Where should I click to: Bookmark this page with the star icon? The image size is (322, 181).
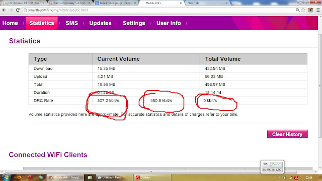303,10
